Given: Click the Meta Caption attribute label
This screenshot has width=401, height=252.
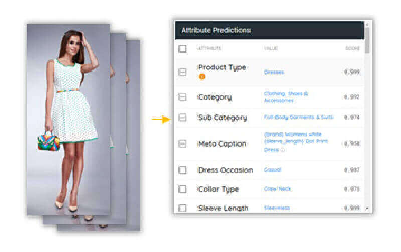Looking at the screenshot, I should point(222,144).
